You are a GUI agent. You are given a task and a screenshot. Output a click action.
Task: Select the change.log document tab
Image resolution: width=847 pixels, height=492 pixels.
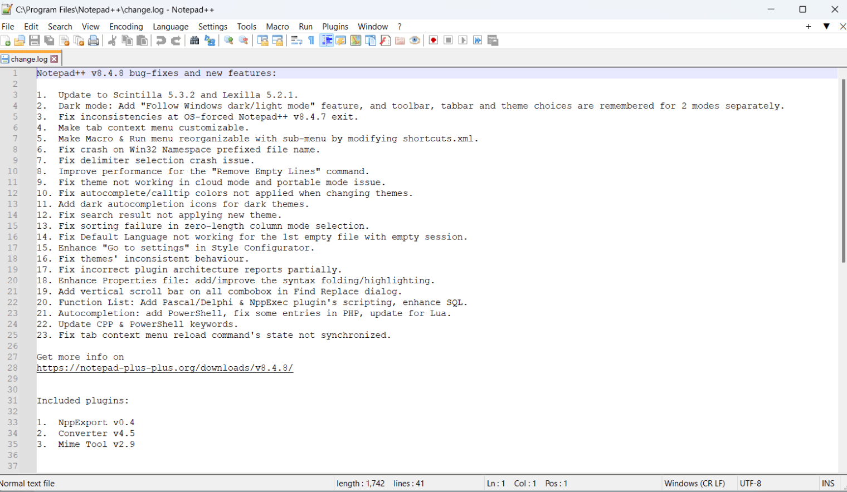(x=29, y=59)
